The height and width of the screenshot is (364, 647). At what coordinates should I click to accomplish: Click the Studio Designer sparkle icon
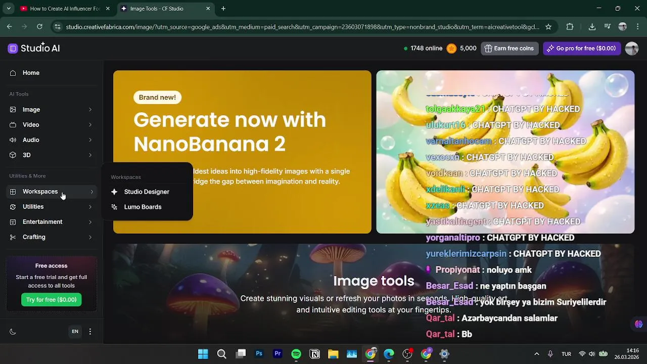(114, 192)
